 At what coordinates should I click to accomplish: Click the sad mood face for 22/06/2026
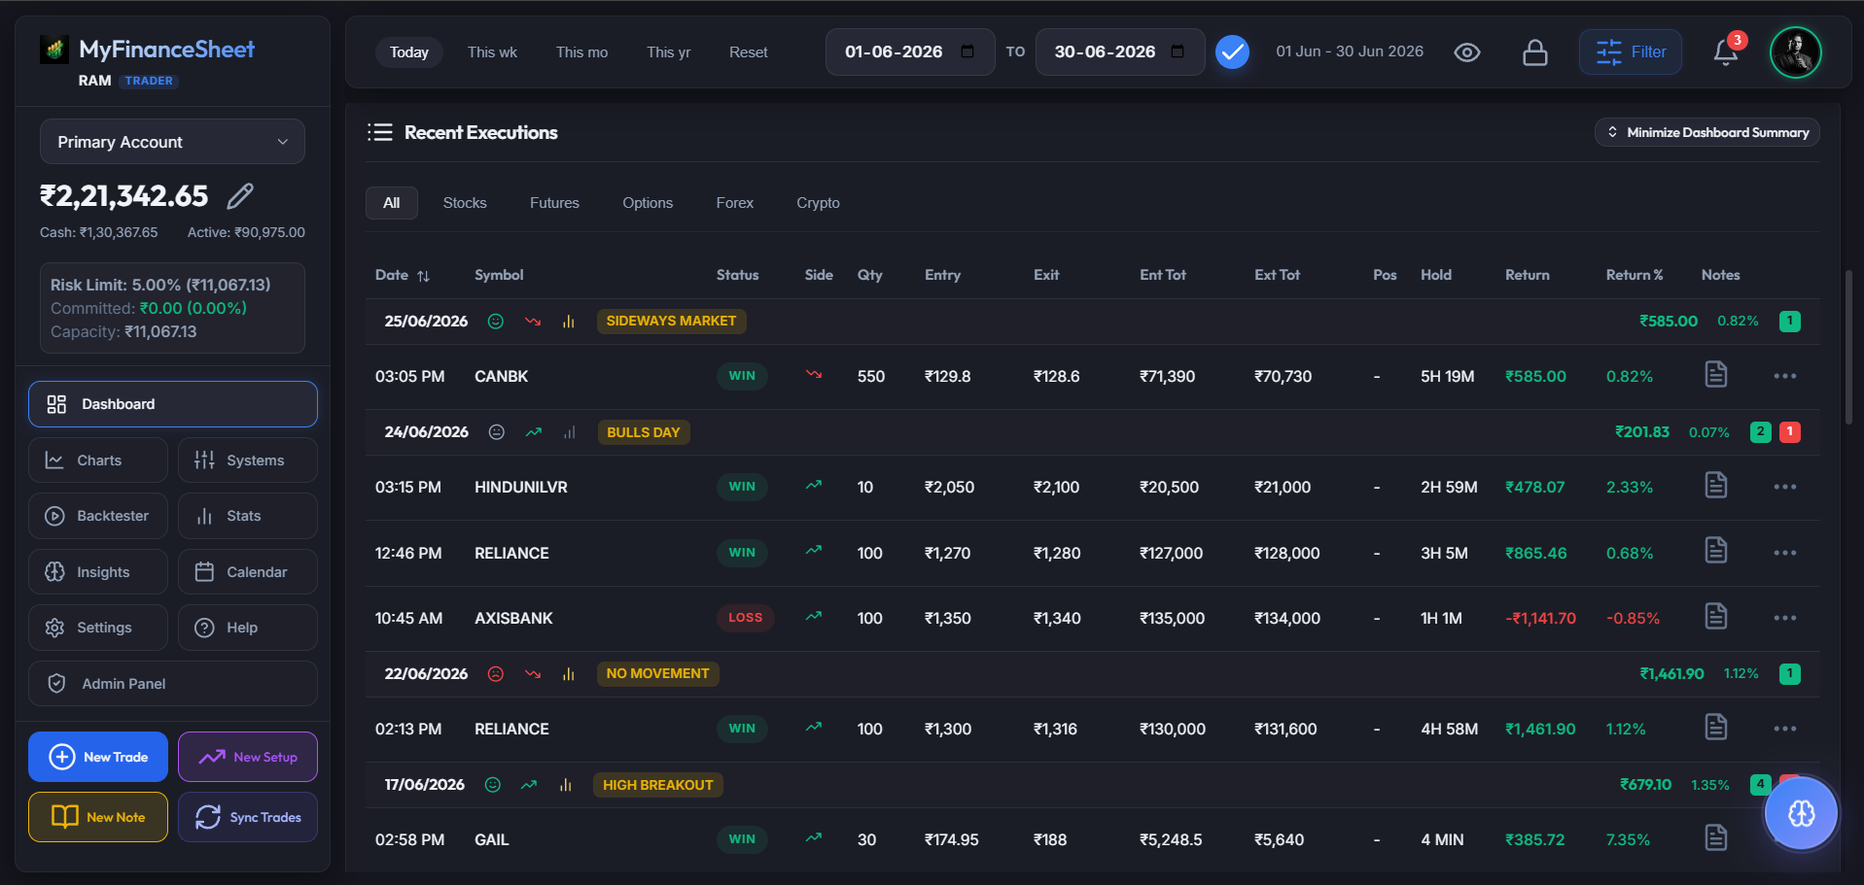(496, 674)
